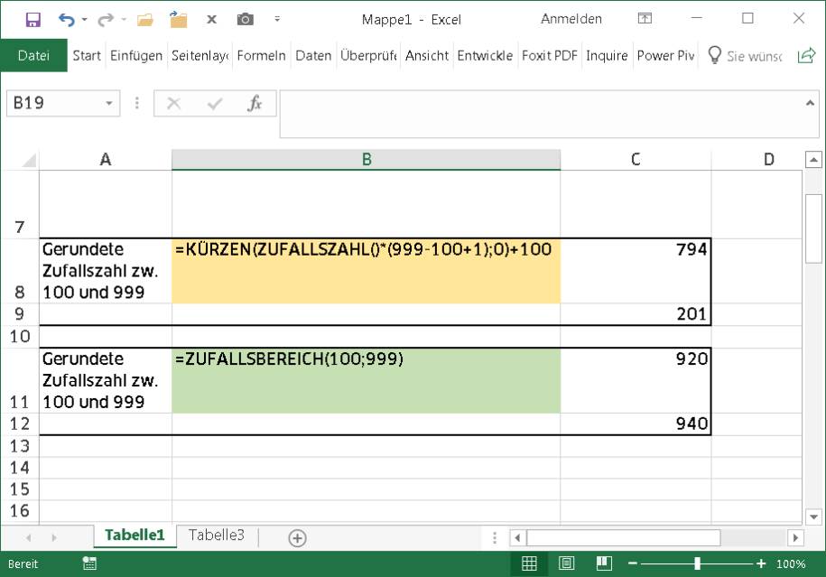The height and width of the screenshot is (577, 826).
Task: Customize the Quick Access Toolbar dropdown
Action: [x=277, y=20]
